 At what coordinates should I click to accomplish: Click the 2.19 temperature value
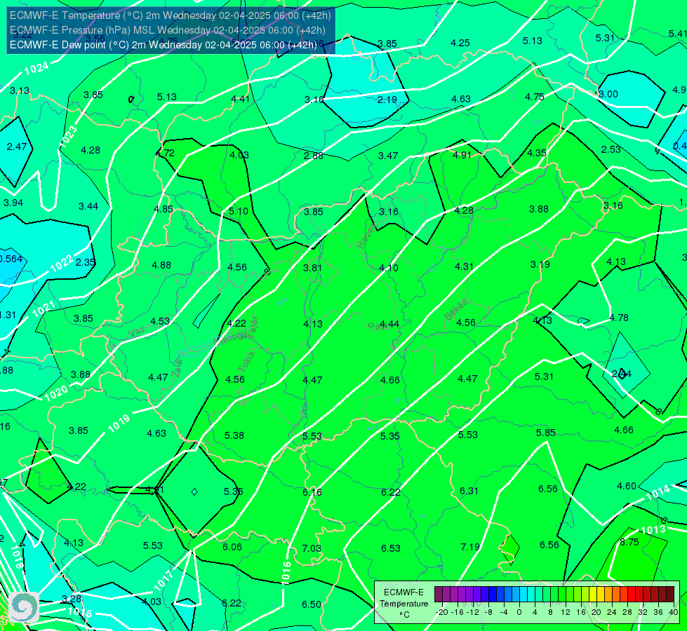tap(387, 100)
